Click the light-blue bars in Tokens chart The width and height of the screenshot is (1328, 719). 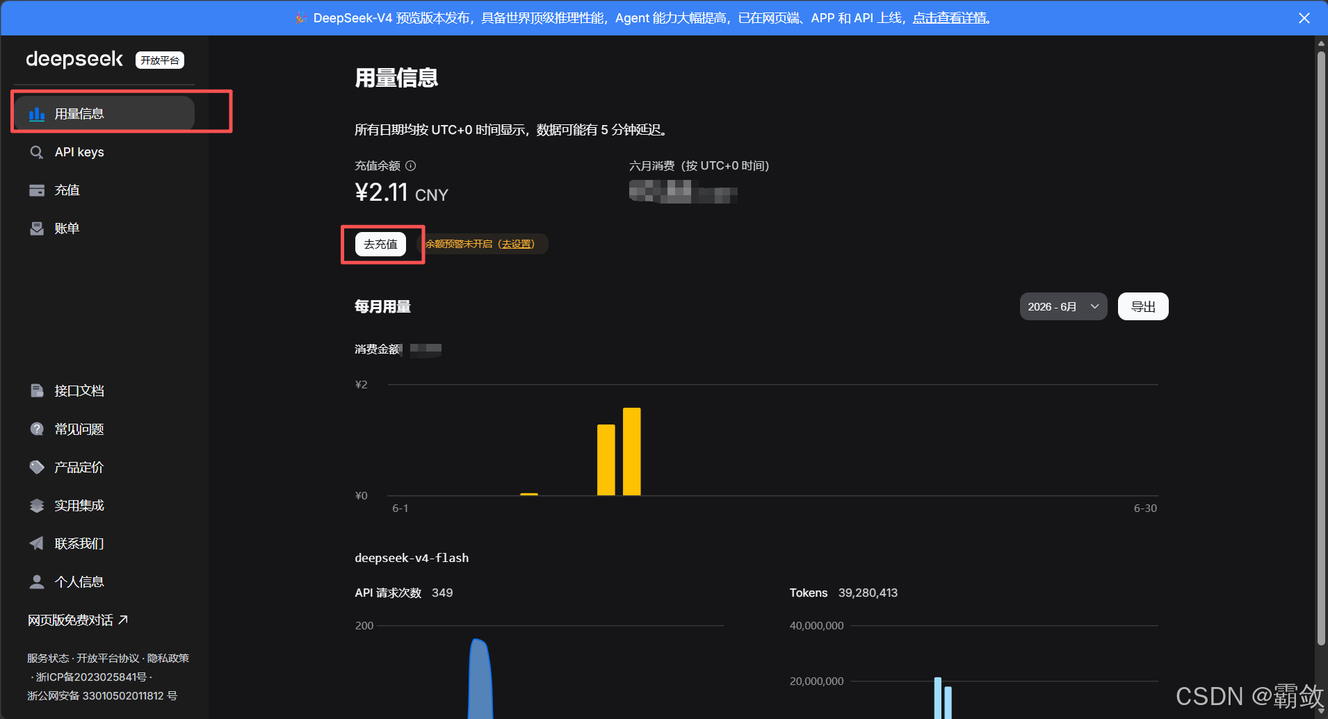pos(943,698)
